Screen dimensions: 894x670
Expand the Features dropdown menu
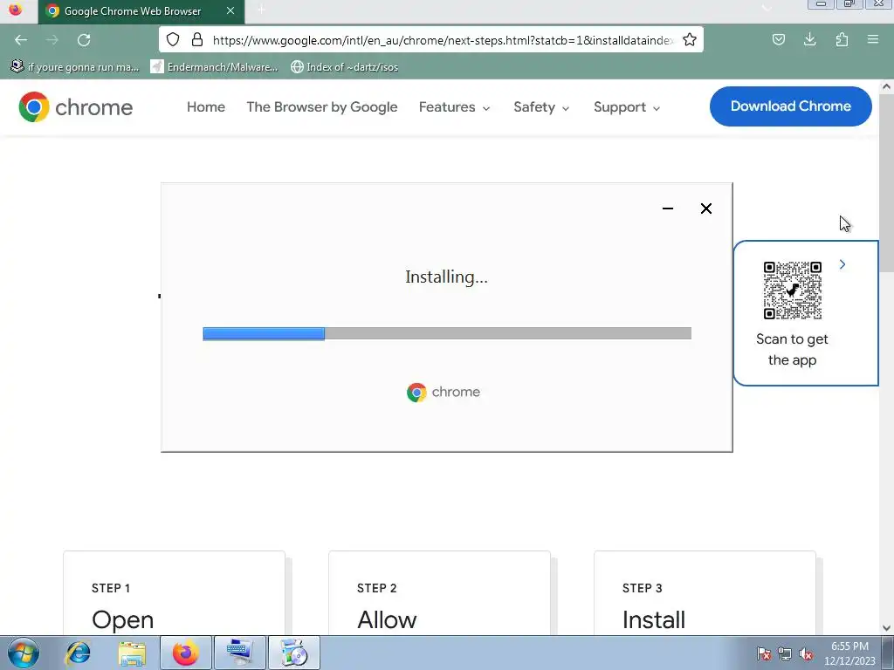(x=454, y=107)
